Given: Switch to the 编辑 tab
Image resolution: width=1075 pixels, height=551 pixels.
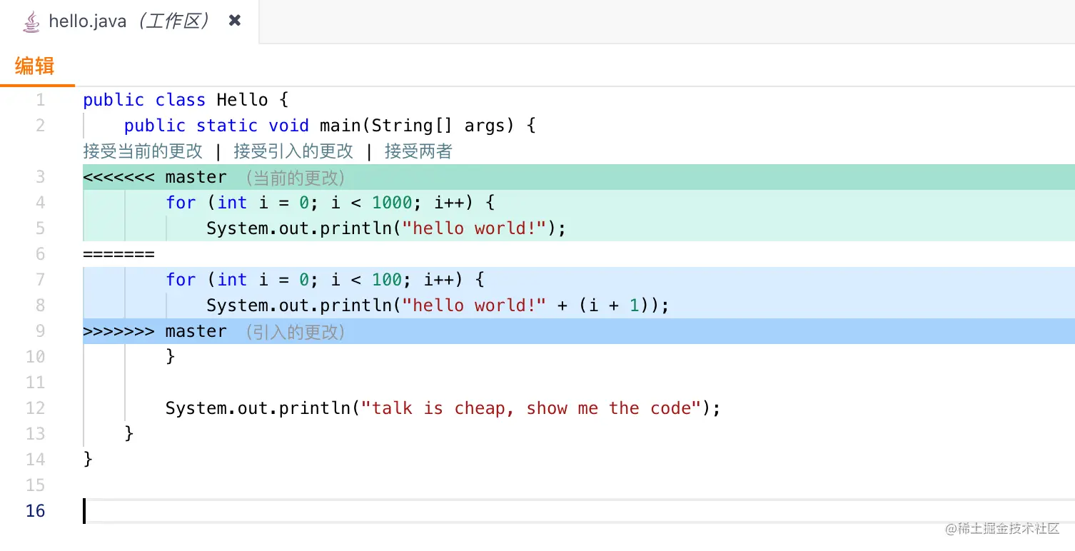Looking at the screenshot, I should coord(35,66).
